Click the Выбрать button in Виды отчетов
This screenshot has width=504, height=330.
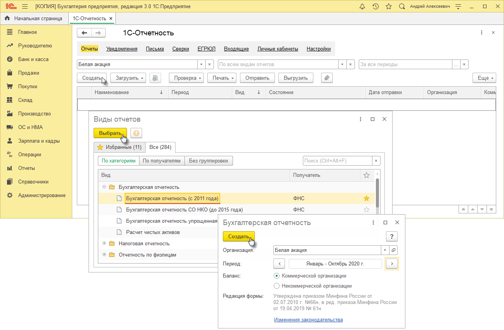click(110, 133)
